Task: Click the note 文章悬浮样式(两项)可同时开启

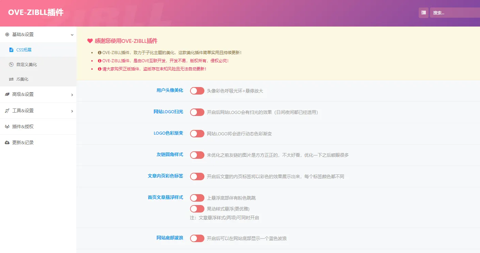Action: click(x=224, y=218)
